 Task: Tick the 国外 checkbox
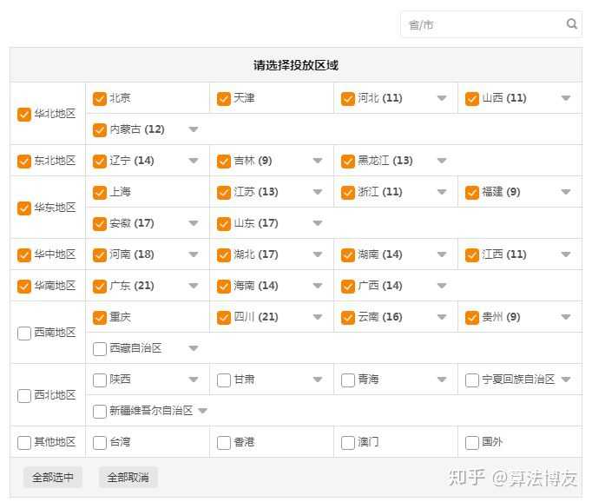pos(472,442)
